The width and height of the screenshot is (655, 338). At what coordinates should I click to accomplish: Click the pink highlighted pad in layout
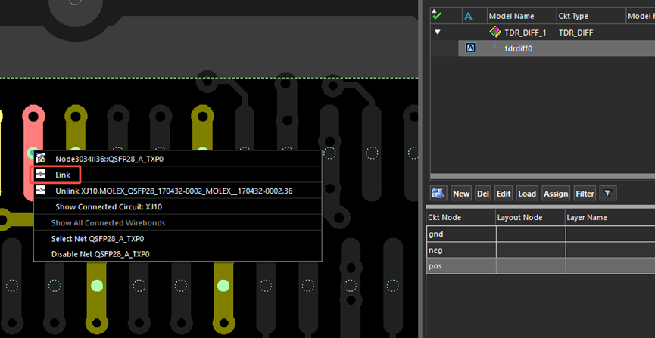tap(33, 134)
